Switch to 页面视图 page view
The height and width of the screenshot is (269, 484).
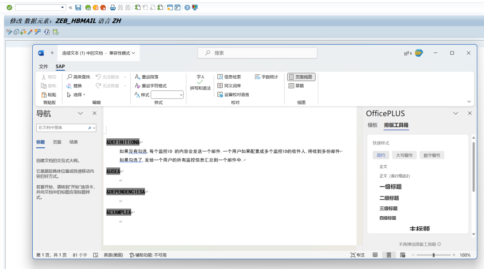tap(301, 77)
